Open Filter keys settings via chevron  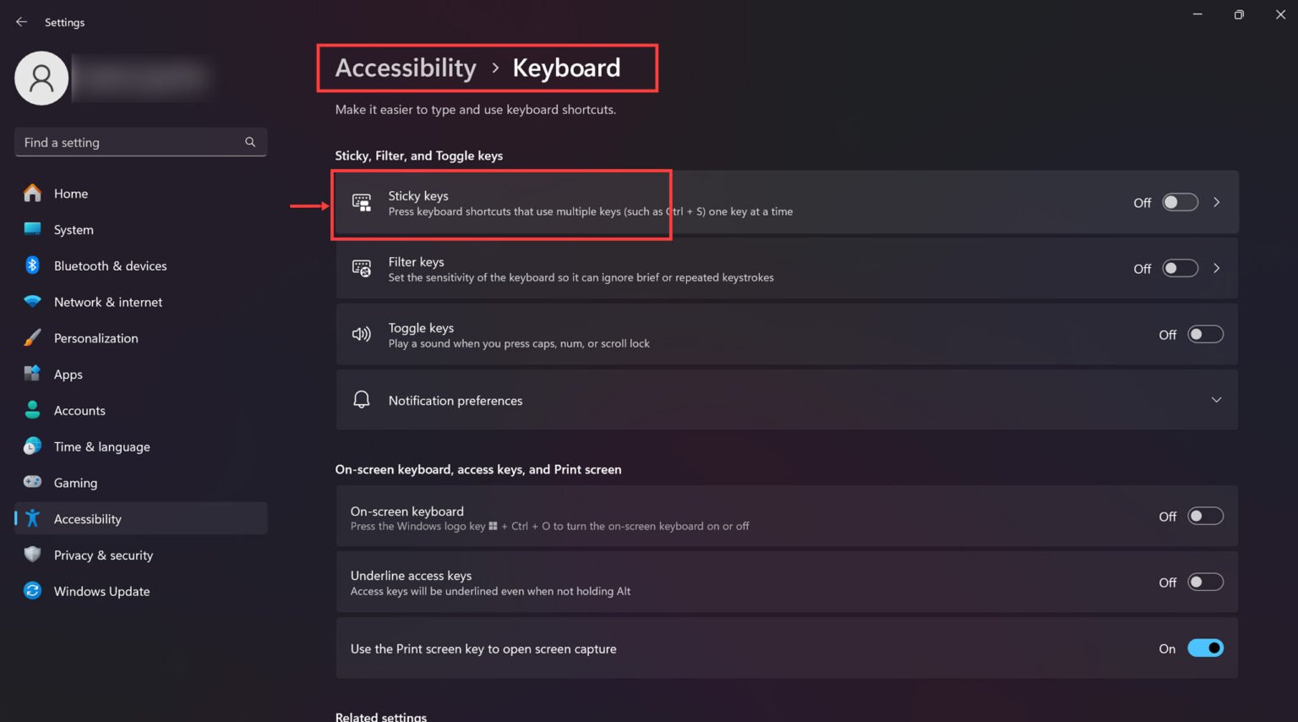1217,268
